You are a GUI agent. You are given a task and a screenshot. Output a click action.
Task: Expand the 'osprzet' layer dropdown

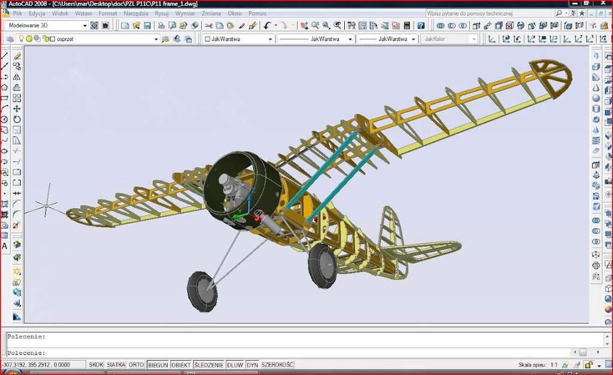(155, 39)
